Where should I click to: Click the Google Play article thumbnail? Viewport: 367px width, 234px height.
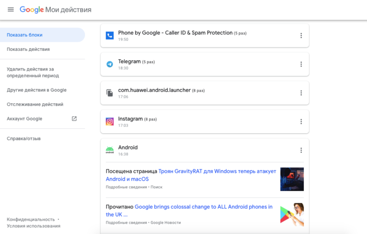coord(292,215)
